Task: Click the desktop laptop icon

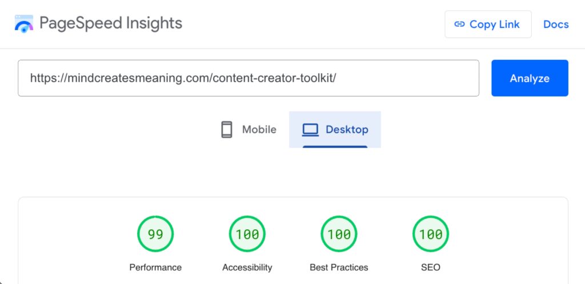Action: [x=310, y=129]
